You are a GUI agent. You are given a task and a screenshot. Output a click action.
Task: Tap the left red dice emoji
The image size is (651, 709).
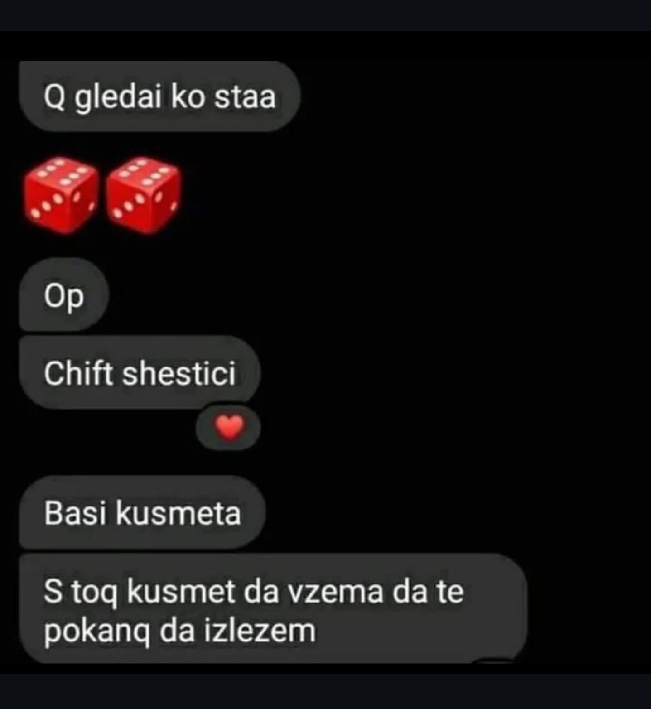61,195
